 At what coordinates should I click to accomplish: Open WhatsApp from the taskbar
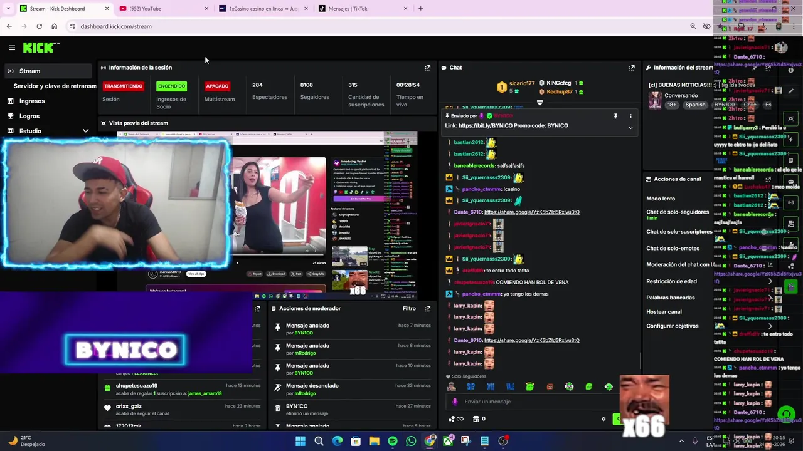(x=411, y=441)
